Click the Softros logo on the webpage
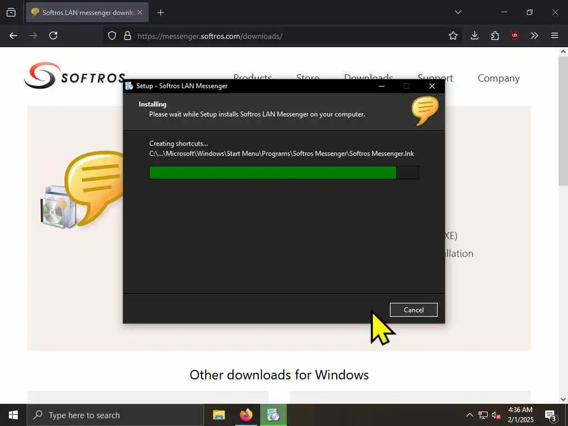The image size is (568, 426). [x=75, y=75]
